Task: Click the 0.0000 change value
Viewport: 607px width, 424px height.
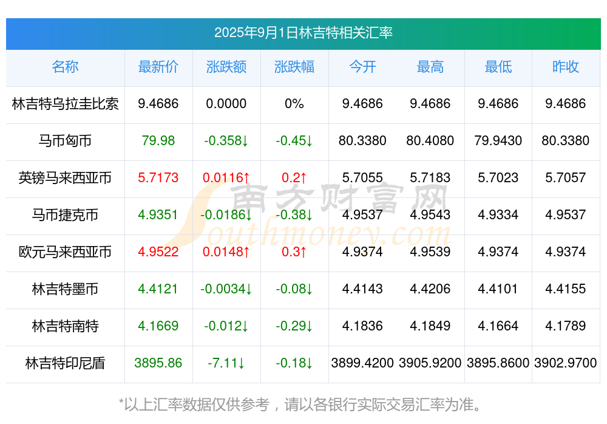Action: pos(226,103)
